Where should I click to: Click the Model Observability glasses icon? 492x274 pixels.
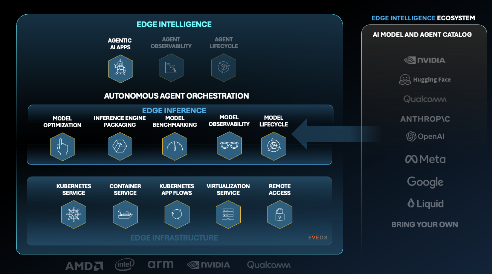(229, 146)
